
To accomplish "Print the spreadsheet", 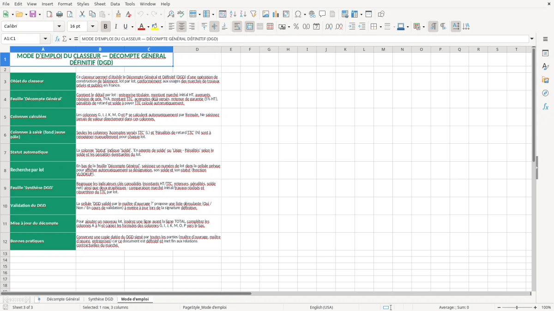I will click(x=59, y=14).
